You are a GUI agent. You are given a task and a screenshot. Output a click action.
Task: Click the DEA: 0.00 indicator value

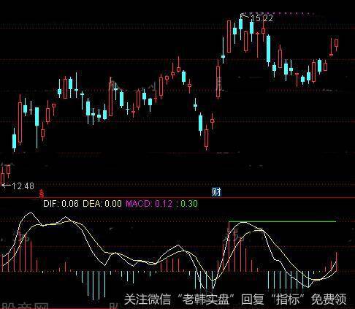click(102, 204)
